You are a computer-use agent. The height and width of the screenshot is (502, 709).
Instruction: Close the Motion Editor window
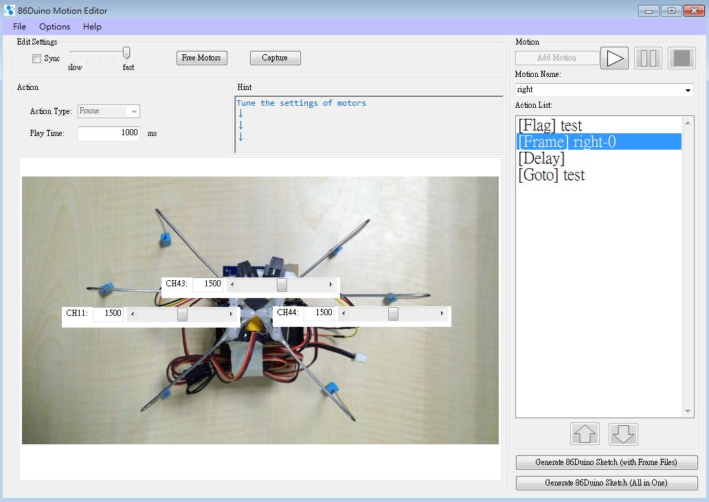point(694,10)
